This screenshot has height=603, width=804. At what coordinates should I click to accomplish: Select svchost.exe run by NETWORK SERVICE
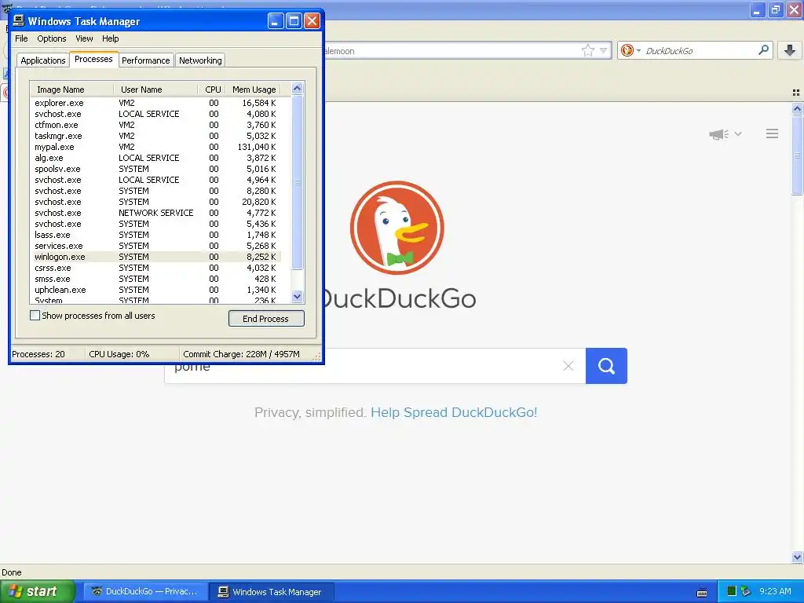click(156, 213)
